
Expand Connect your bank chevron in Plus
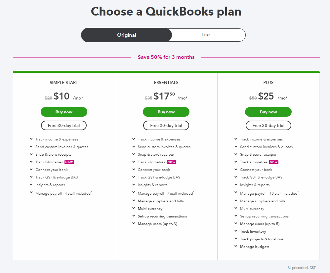coord(236,169)
